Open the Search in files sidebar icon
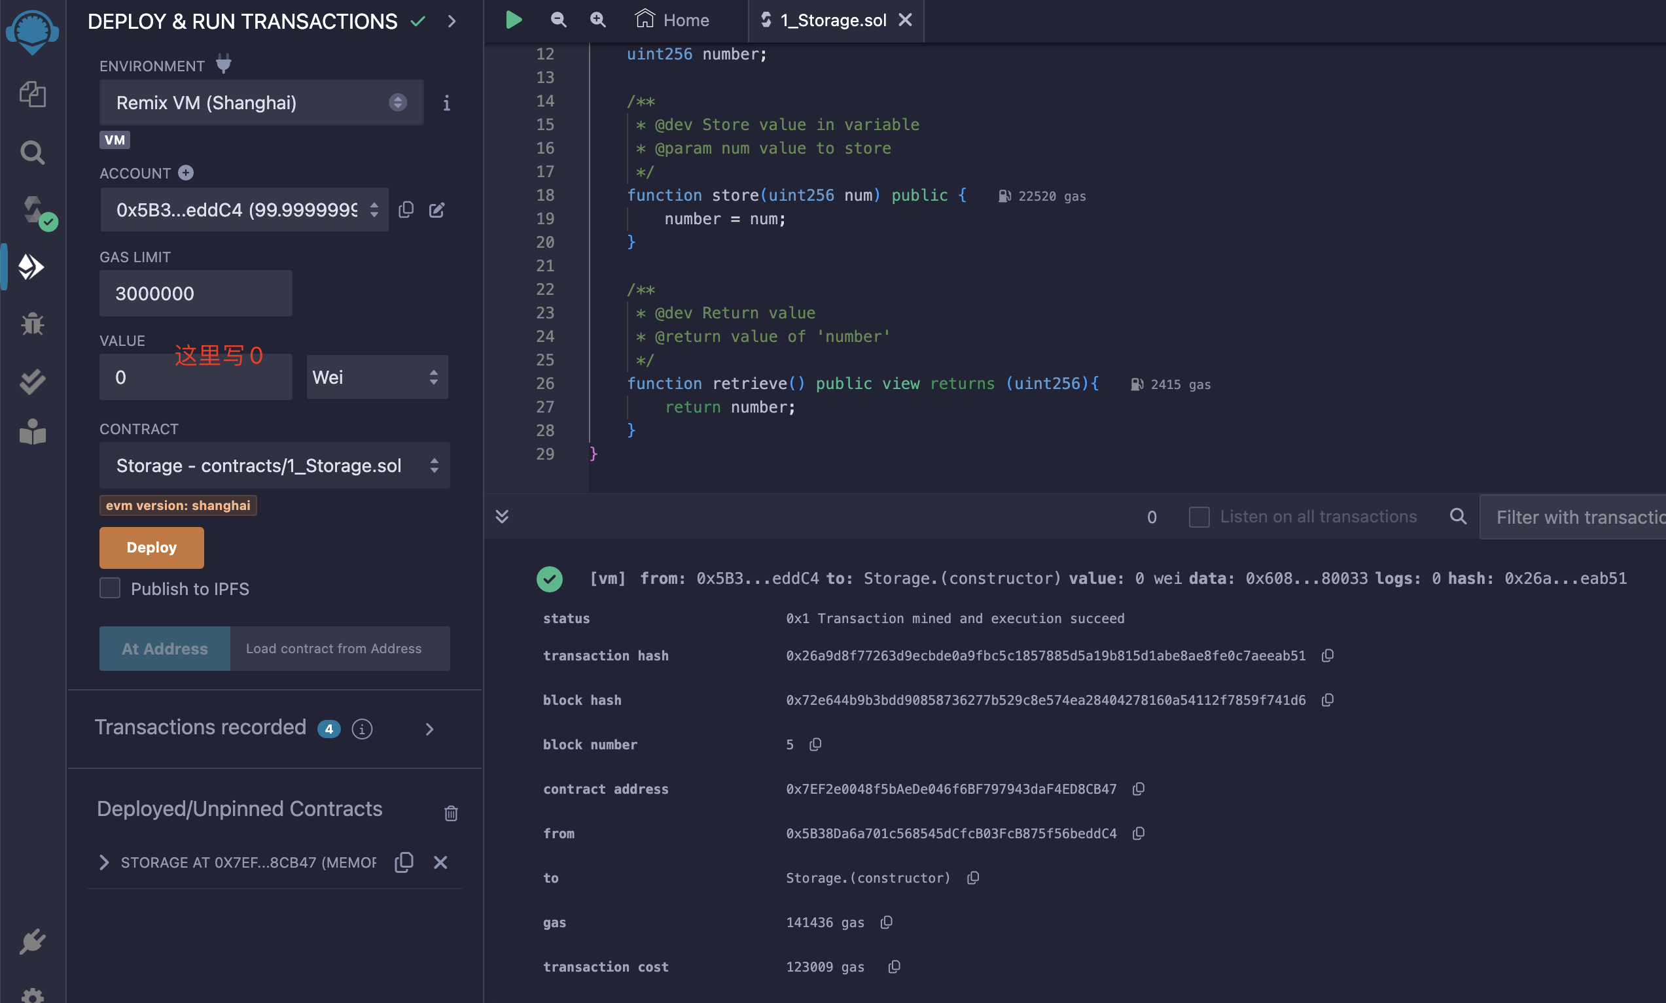 pos(33,152)
